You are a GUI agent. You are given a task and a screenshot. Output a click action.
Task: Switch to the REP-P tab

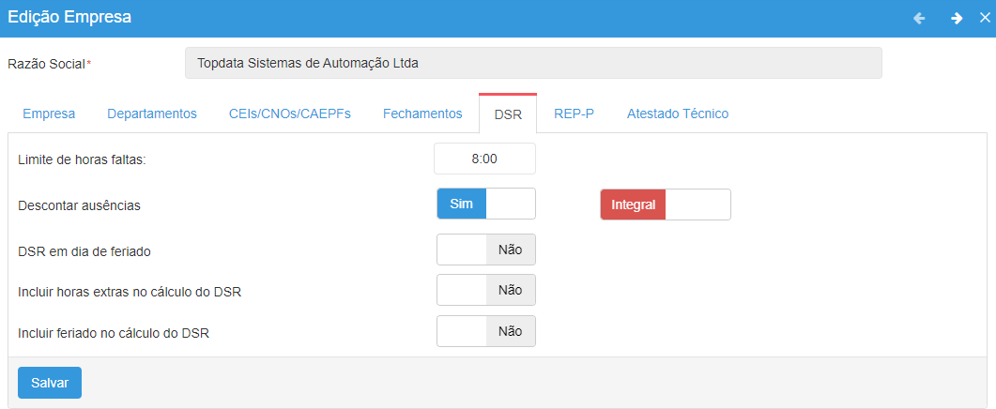574,114
